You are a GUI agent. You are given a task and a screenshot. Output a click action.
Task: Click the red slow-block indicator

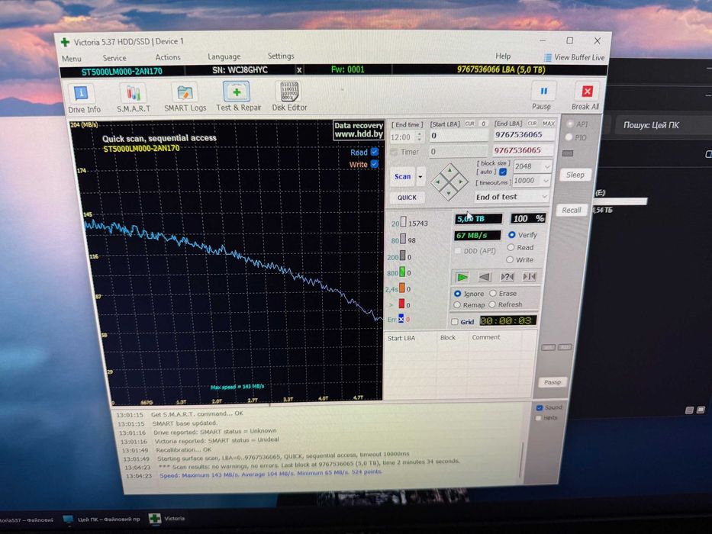[401, 304]
